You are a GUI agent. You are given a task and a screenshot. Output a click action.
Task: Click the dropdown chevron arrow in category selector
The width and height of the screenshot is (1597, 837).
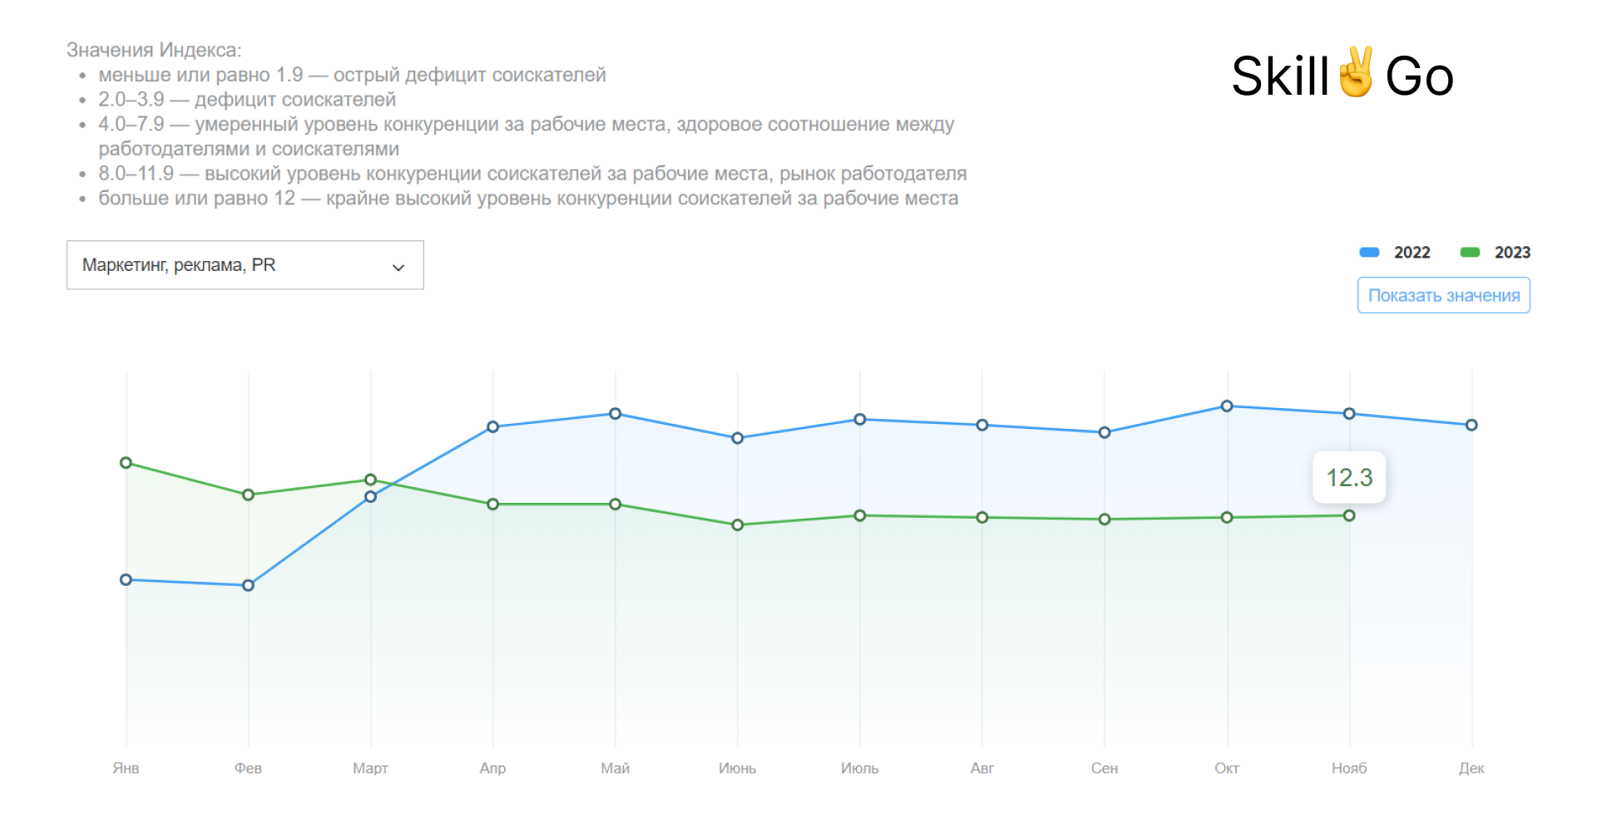tap(398, 267)
